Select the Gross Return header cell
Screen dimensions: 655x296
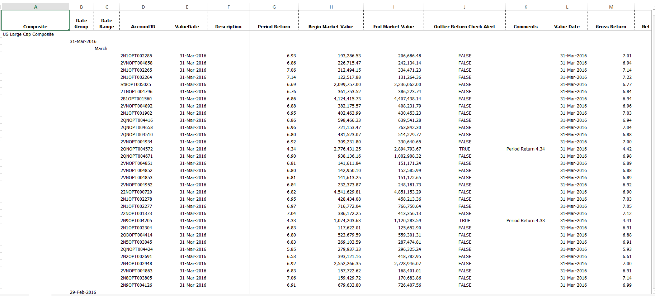tap(611, 27)
